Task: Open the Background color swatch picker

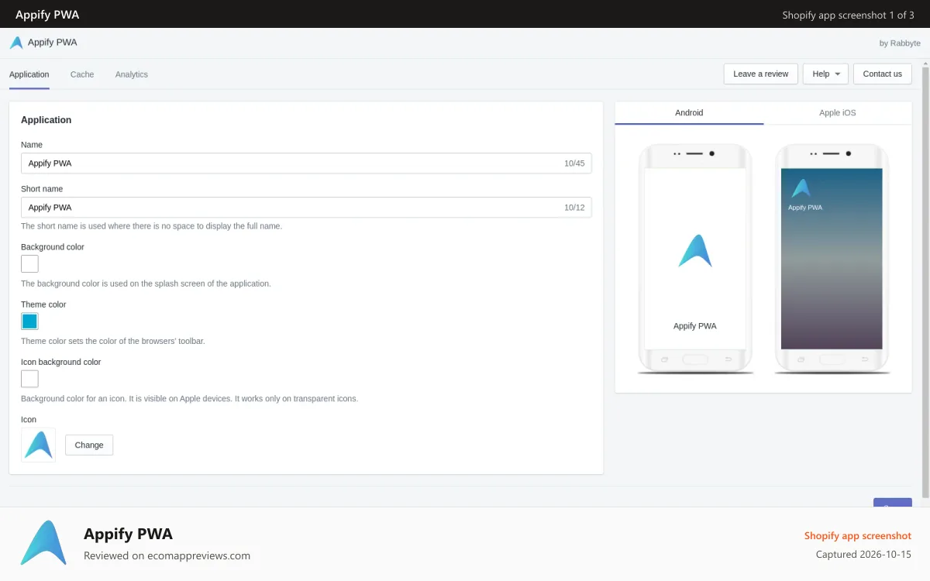Action: point(29,263)
